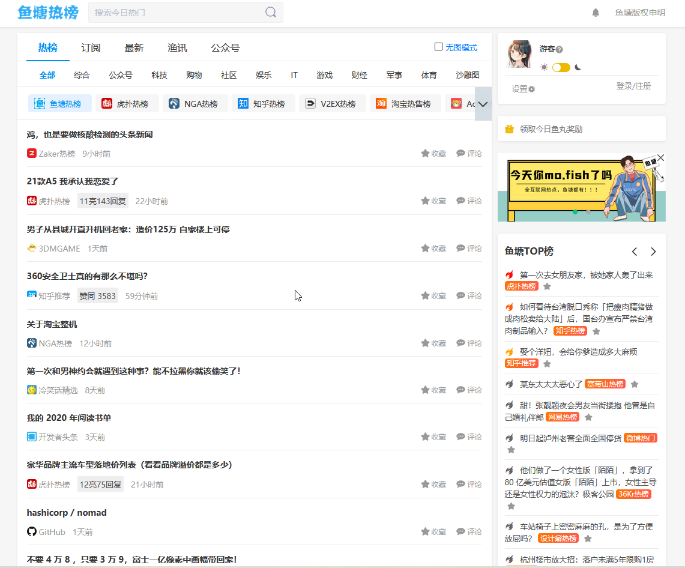Enable the 无图模式 checkbox
This screenshot has width=685, height=568.
(x=439, y=47)
